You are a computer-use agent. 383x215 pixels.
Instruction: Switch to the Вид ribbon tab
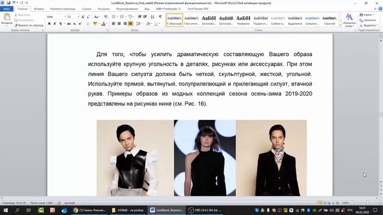tap(147, 9)
